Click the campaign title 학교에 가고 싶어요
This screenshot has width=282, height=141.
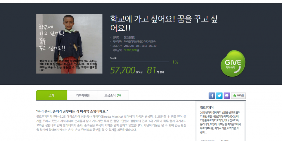pyautogui.click(x=164, y=23)
